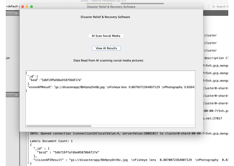Image resolution: width=234 pixels, height=166 pixels.
Task: Click the minimize icon of lower left NetBeans panel
Action: 16,94
